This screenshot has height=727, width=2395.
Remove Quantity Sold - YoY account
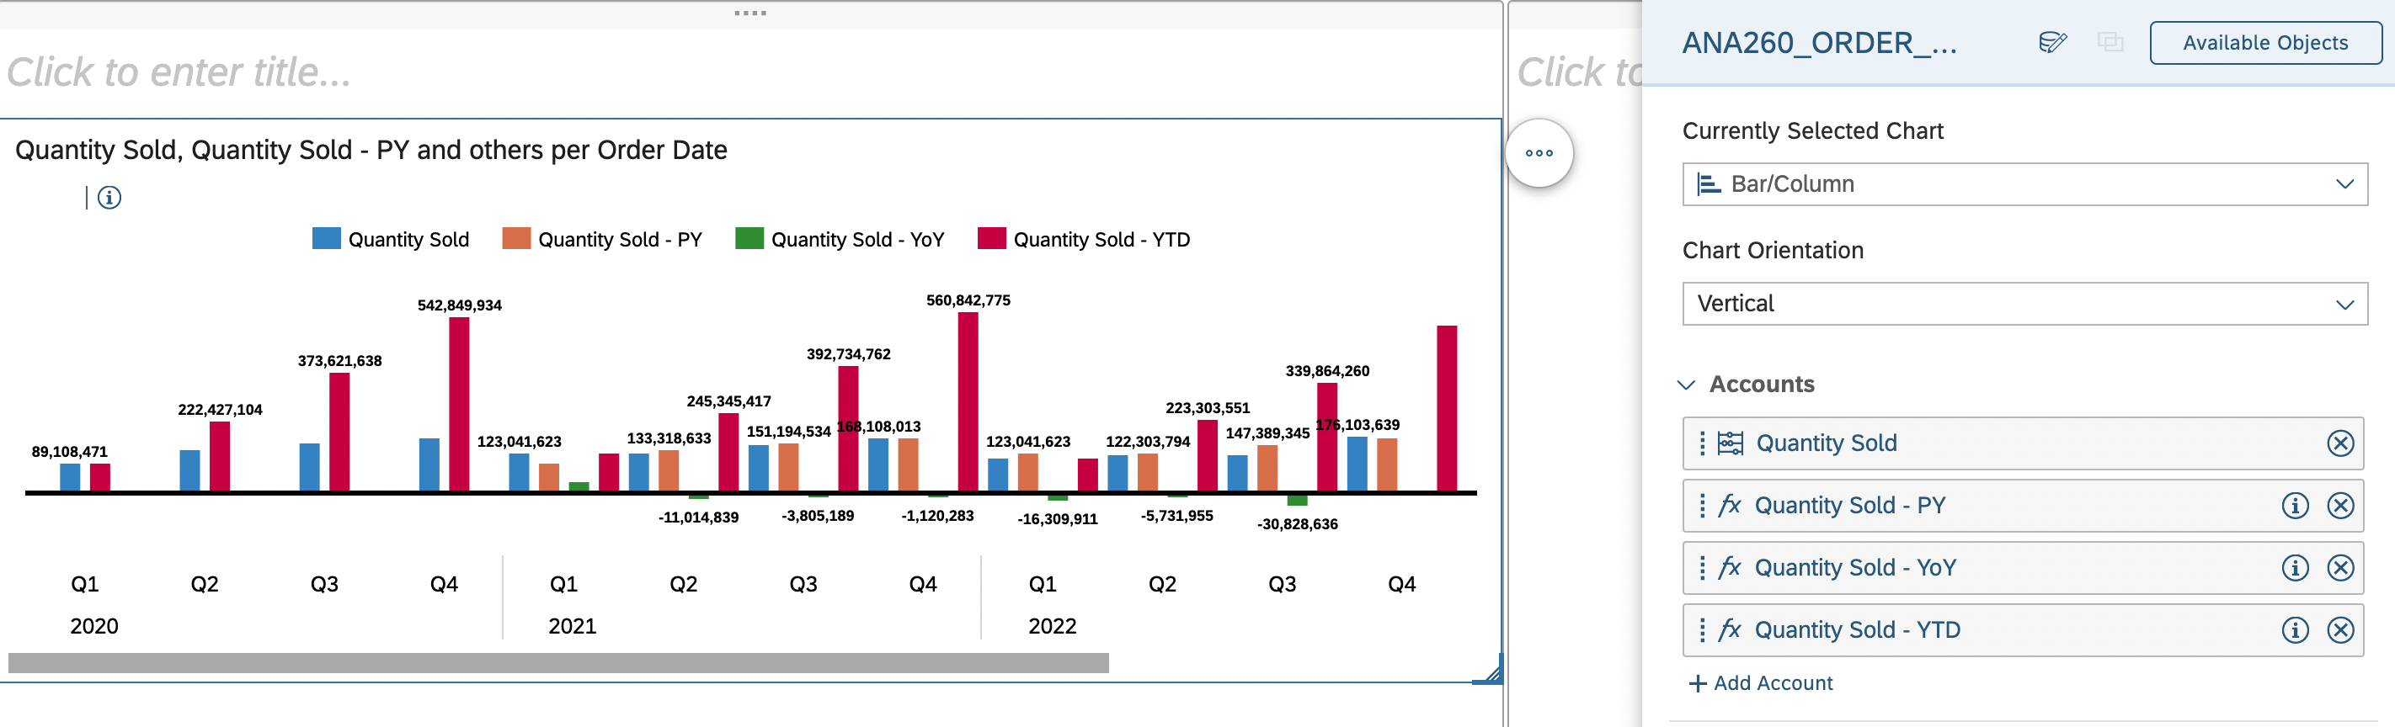(2339, 568)
